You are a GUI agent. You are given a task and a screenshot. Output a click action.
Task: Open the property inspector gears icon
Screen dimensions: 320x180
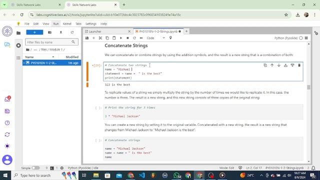(316, 33)
